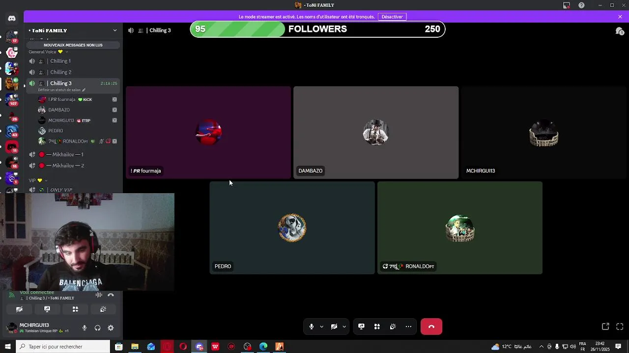This screenshot has width=629, height=353.
Task: Toggle microphone mute in call bar
Action: (312, 327)
